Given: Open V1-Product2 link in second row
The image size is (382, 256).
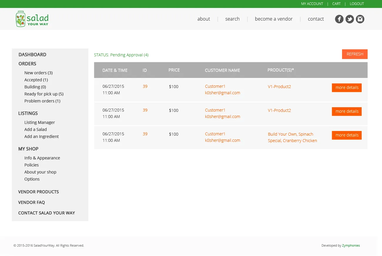Looking at the screenshot, I should point(279,110).
